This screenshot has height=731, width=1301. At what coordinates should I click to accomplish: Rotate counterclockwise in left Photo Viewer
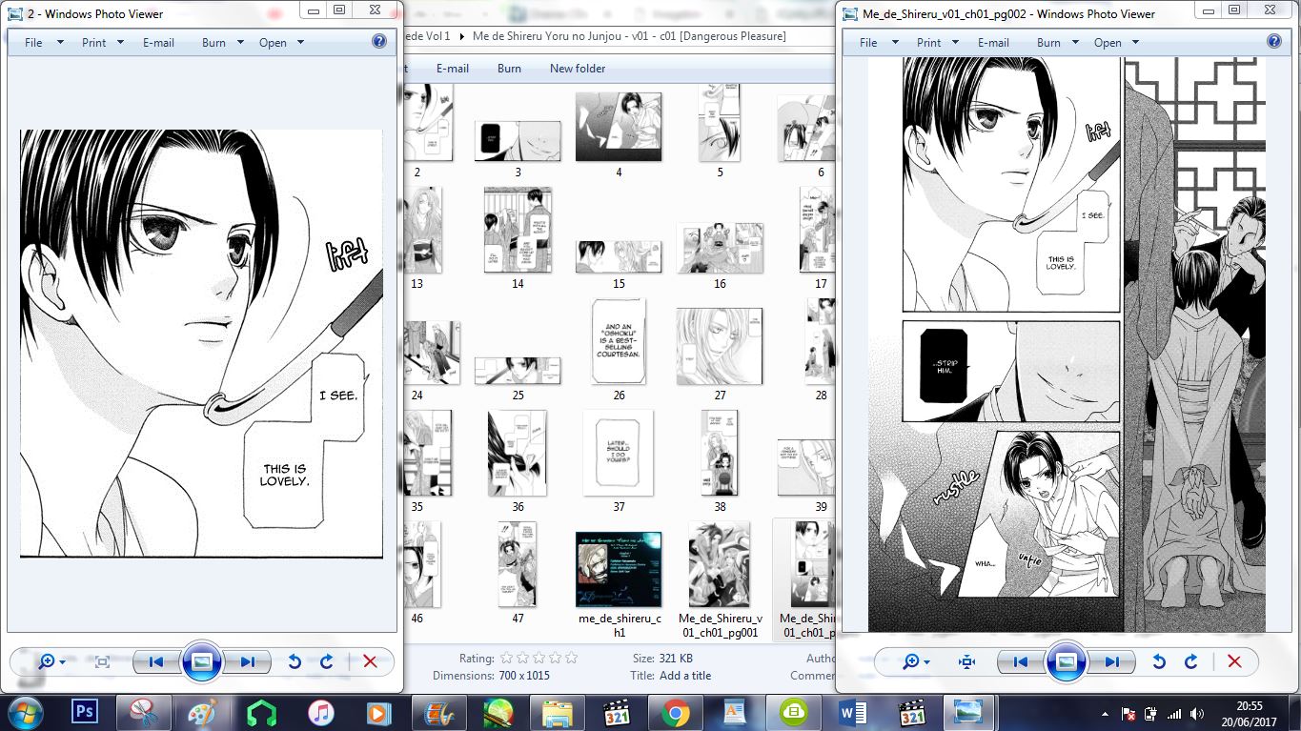(x=295, y=661)
